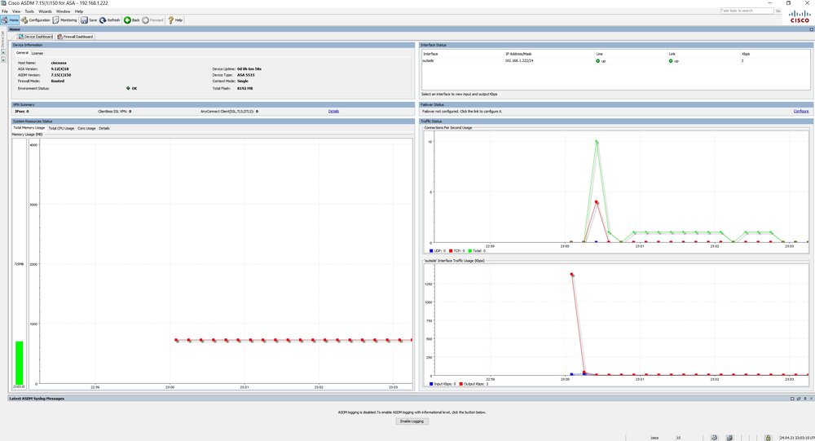Switch to the Core Usage tab

click(86, 128)
